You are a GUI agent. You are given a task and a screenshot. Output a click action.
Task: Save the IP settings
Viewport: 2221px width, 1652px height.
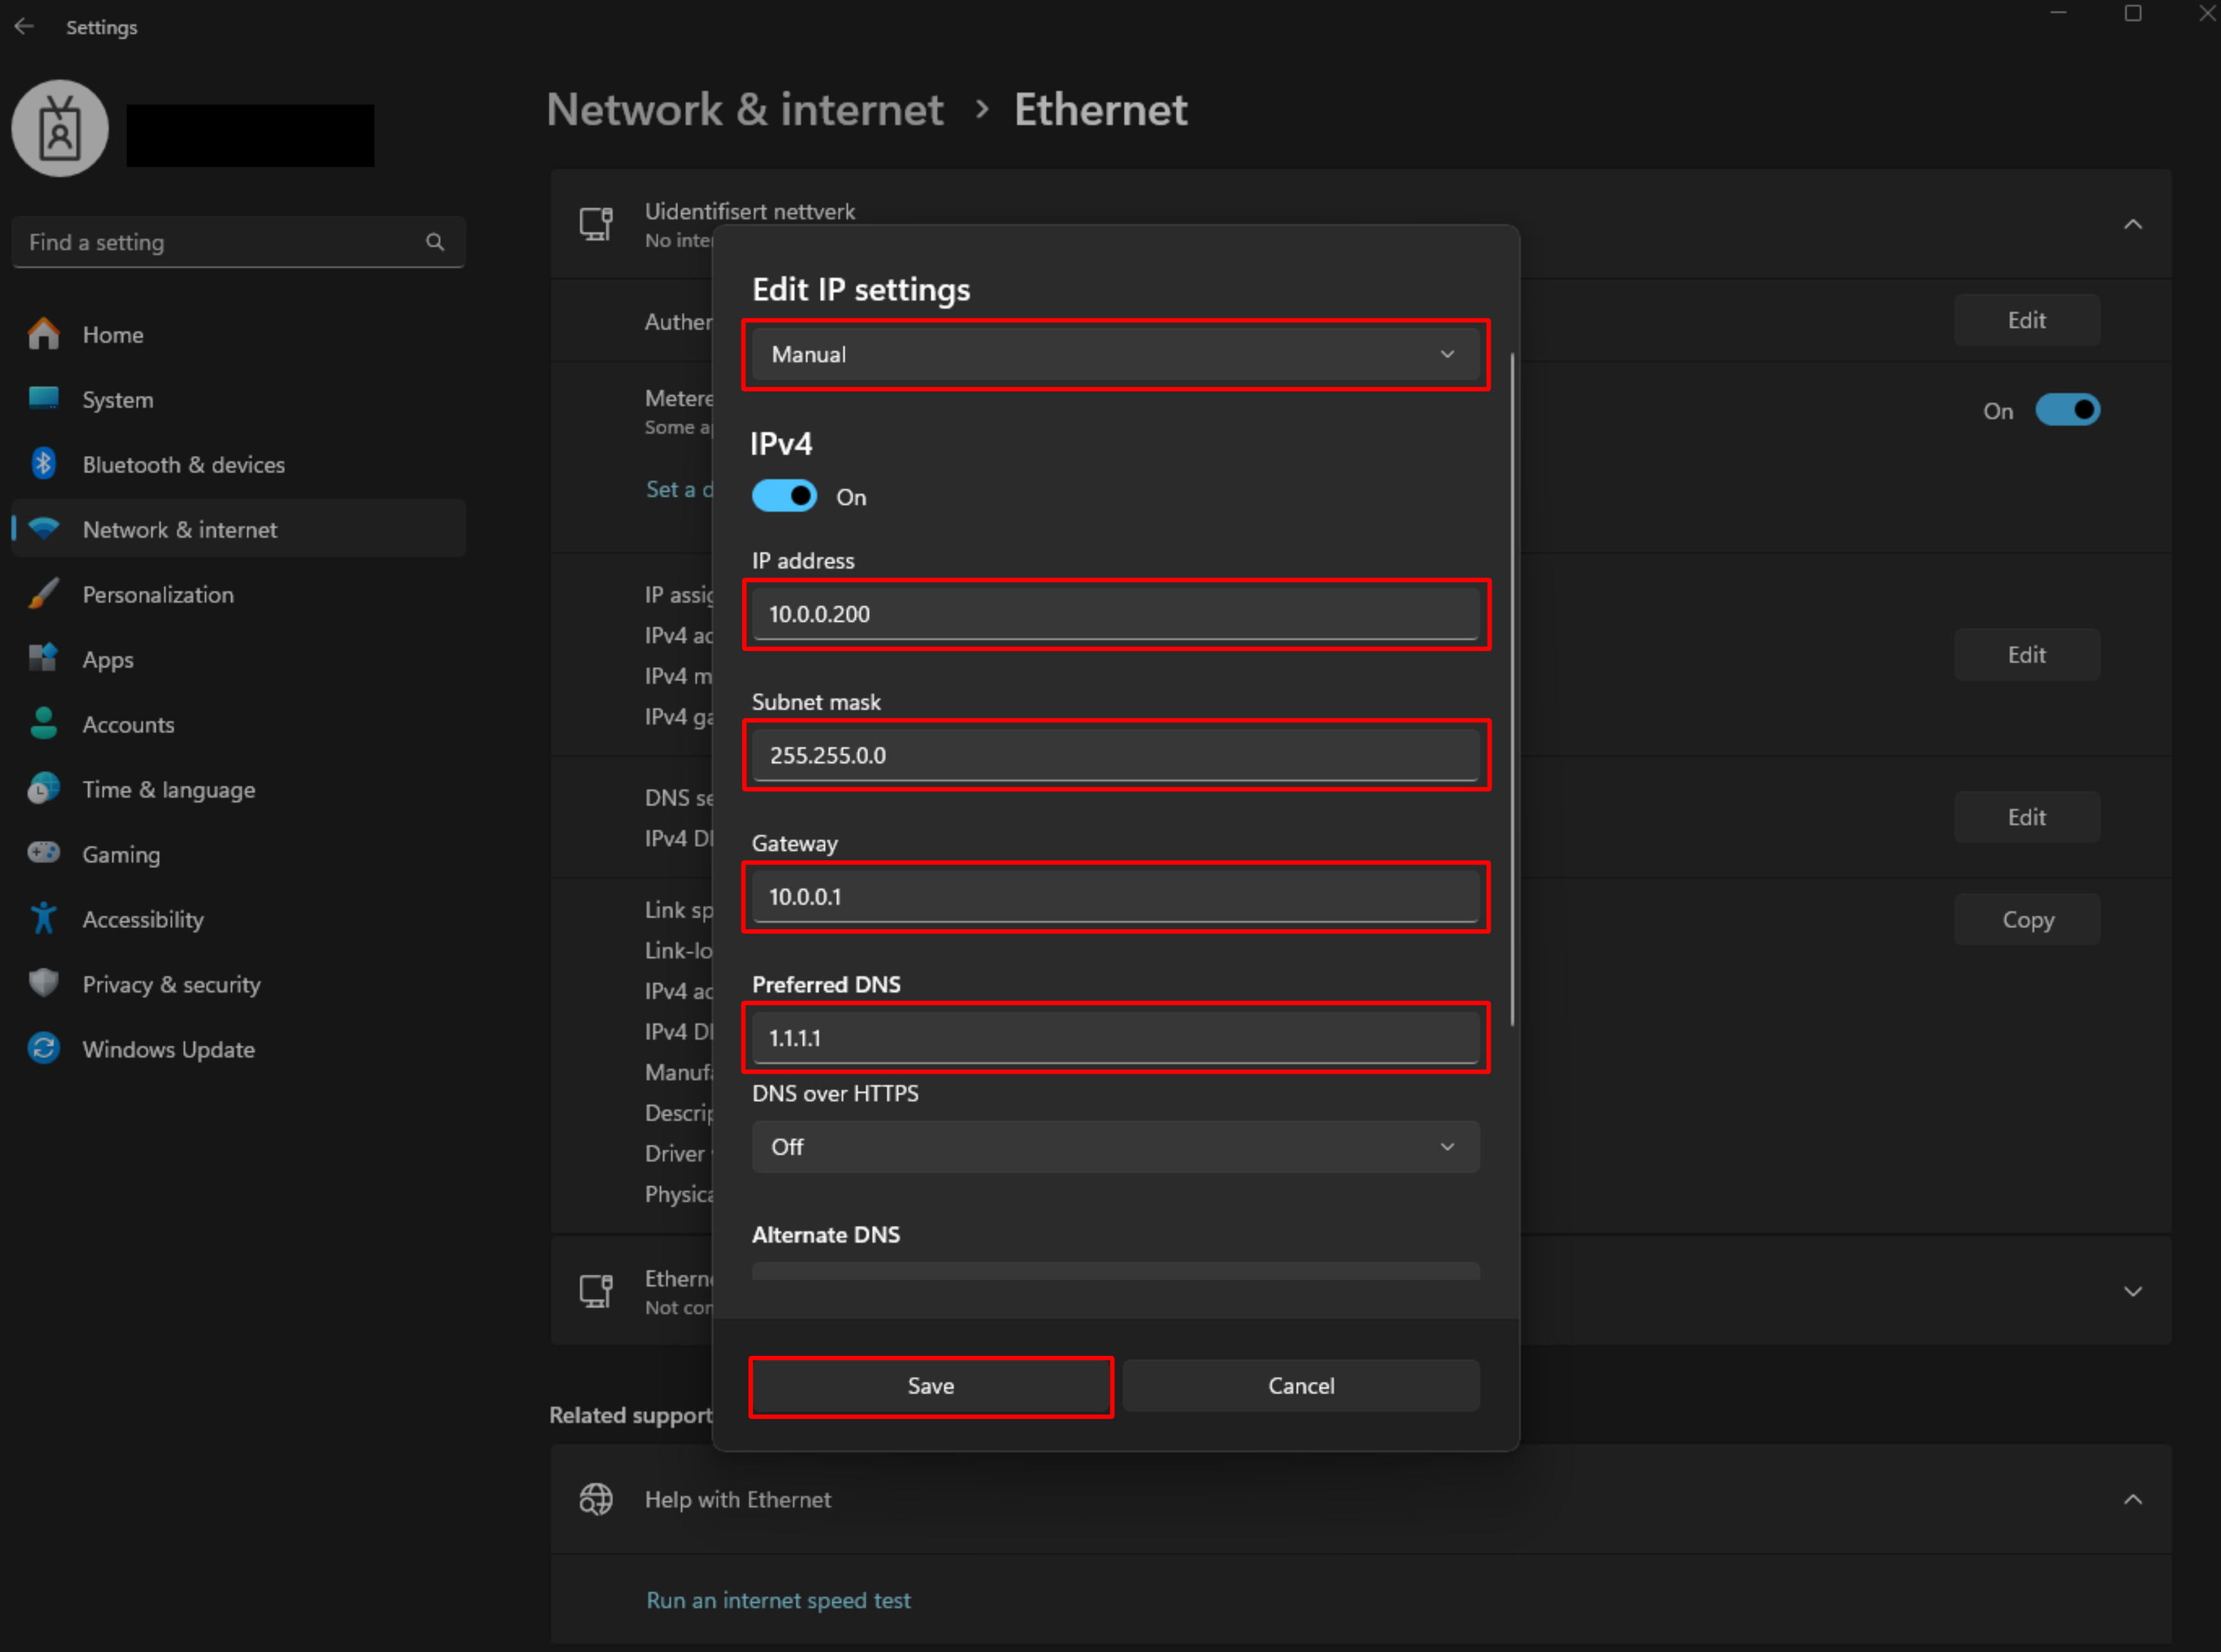point(930,1386)
